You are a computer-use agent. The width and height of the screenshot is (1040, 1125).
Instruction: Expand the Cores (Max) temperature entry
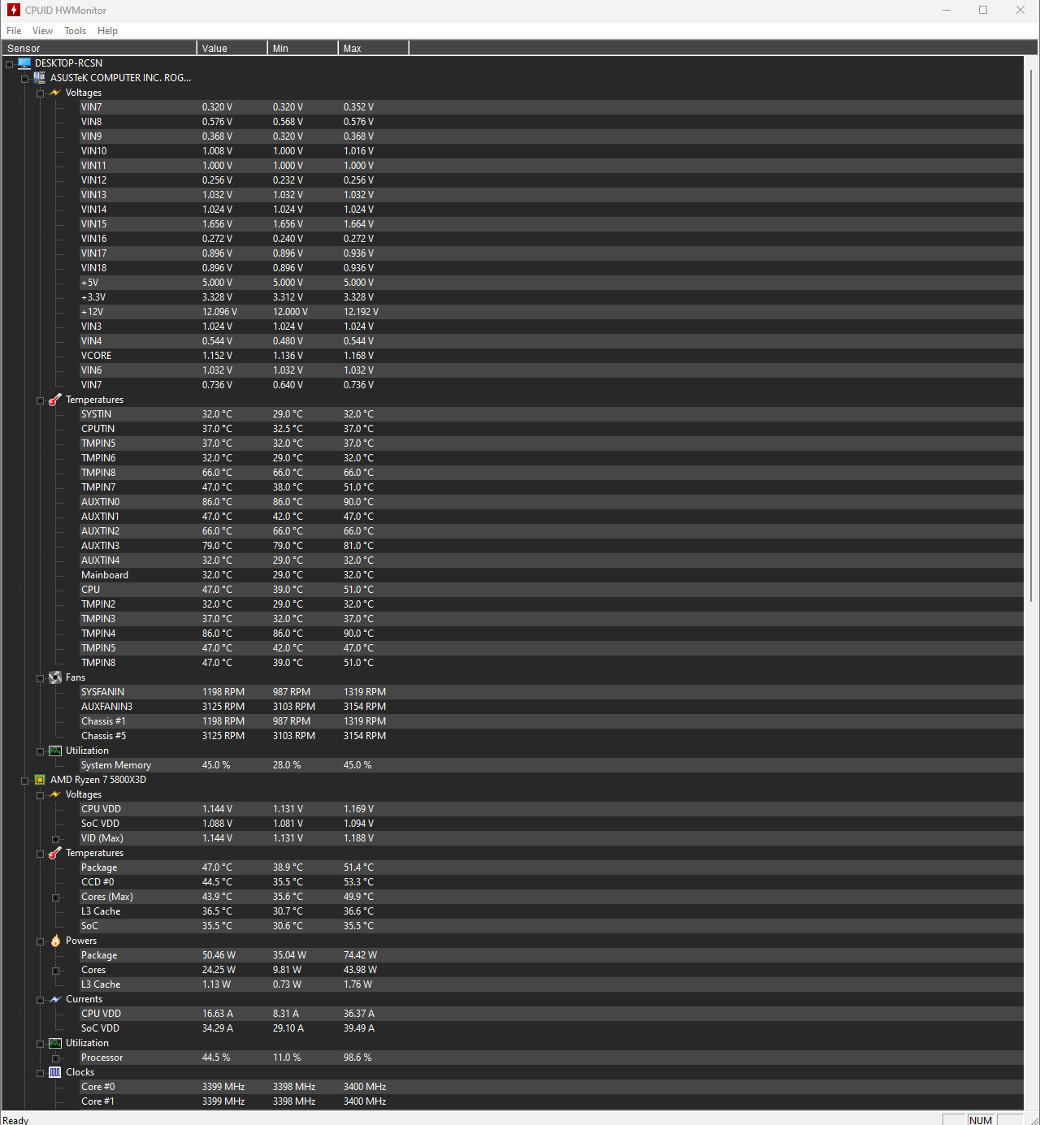[x=56, y=898]
